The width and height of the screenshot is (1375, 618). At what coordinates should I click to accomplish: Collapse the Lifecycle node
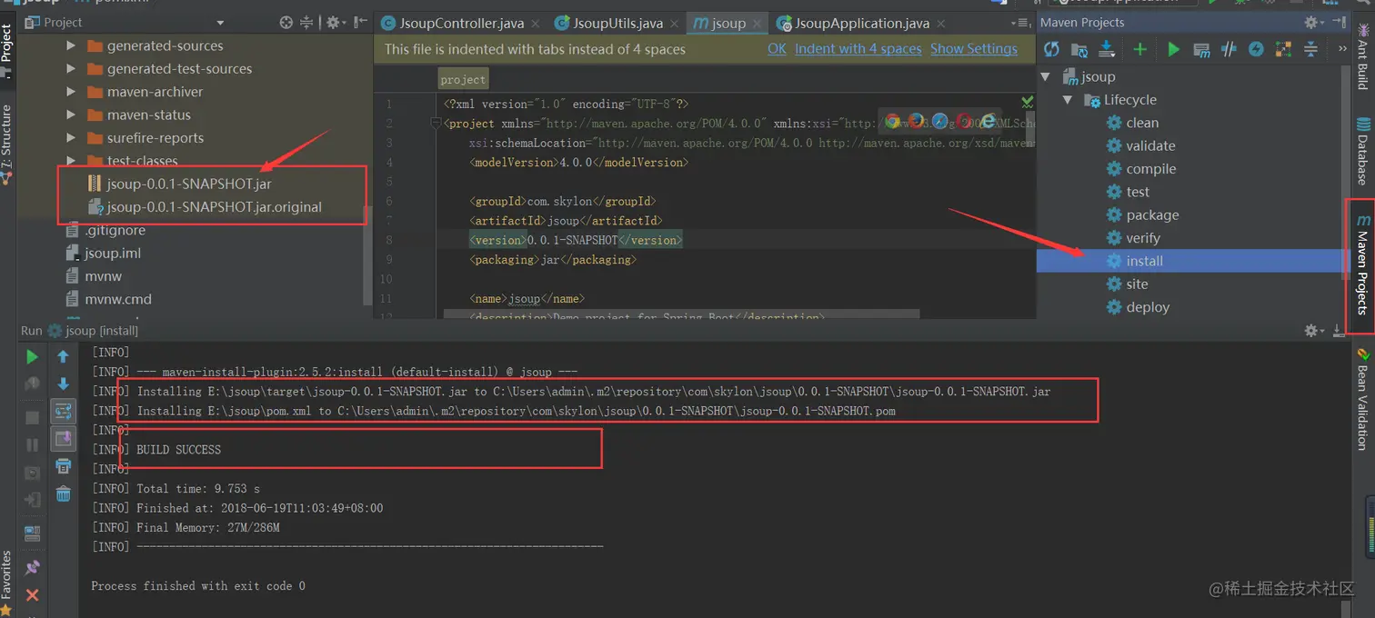1069,100
